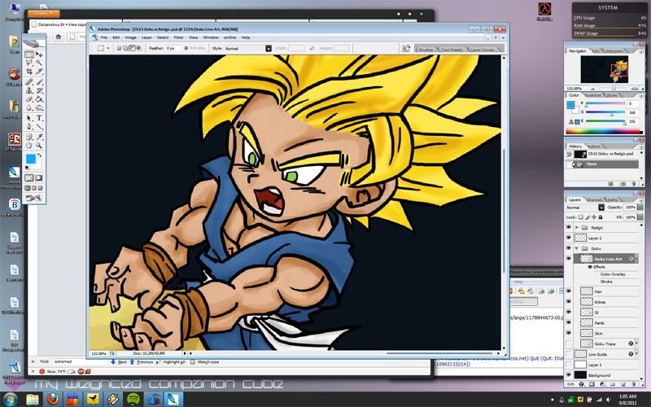Show the Goku Trace layer
The width and height of the screenshot is (651, 407).
(x=569, y=344)
